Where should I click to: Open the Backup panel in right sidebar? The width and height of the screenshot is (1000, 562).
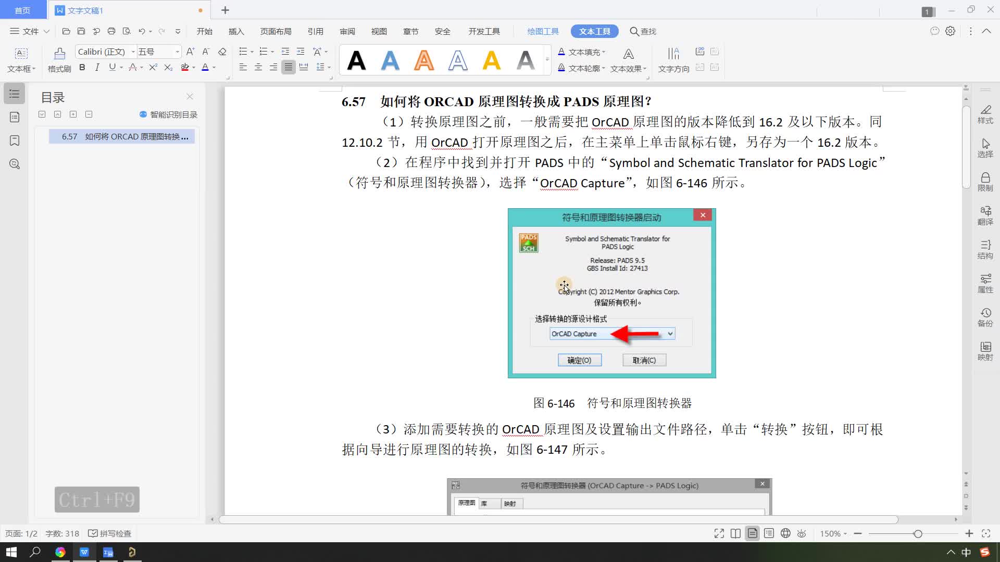click(x=985, y=317)
